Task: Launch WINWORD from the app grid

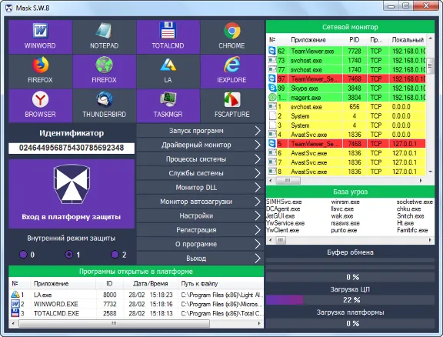Action: pyautogui.click(x=41, y=37)
